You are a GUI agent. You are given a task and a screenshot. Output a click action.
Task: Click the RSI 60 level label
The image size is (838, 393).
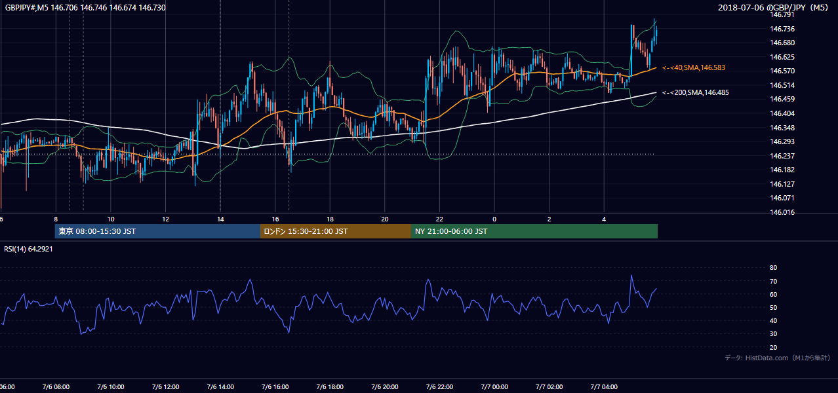pyautogui.click(x=774, y=294)
